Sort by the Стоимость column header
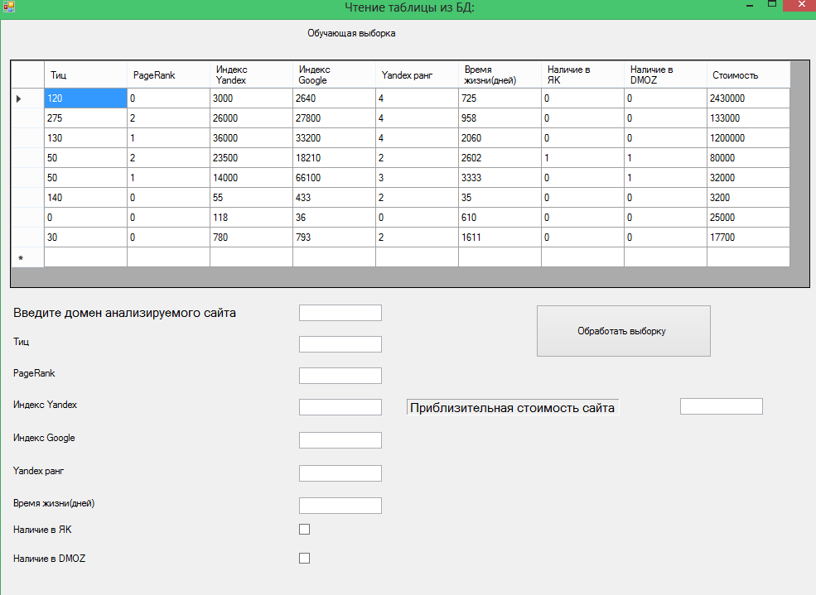This screenshot has height=595, width=816. click(747, 75)
